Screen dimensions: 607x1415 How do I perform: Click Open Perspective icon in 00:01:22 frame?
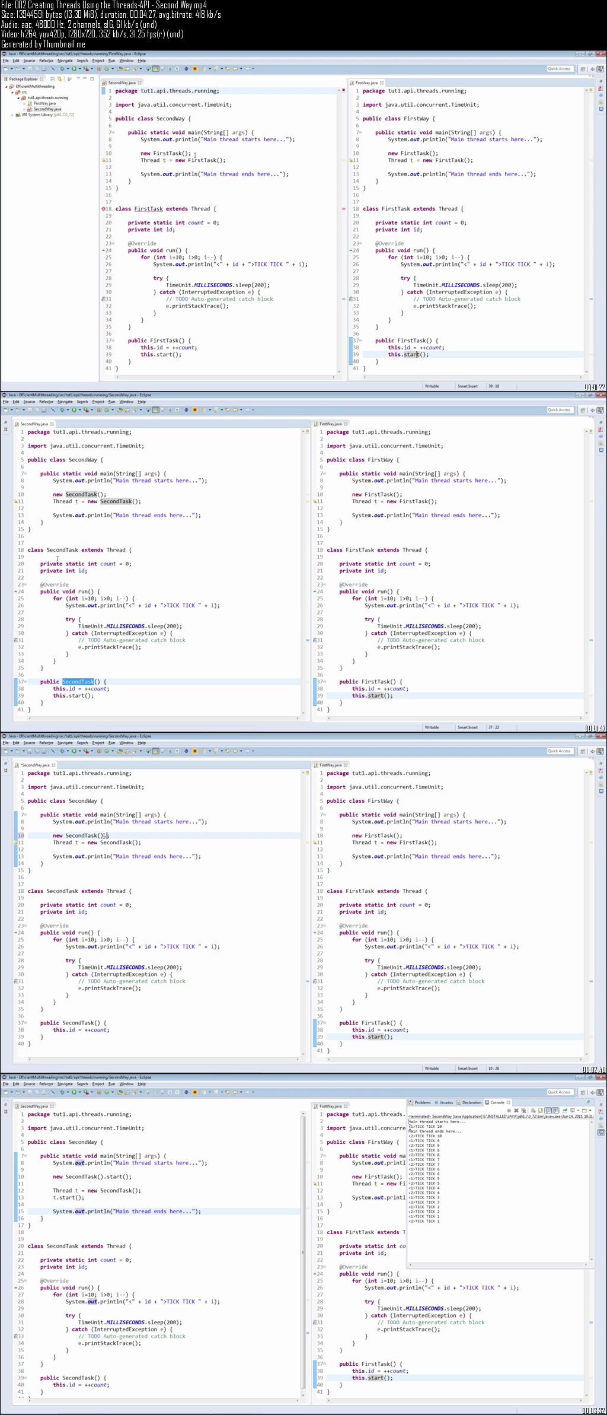click(x=583, y=69)
